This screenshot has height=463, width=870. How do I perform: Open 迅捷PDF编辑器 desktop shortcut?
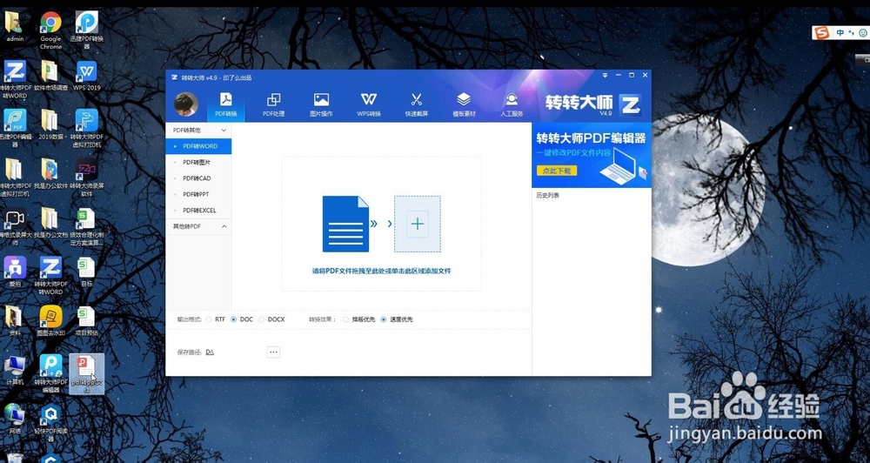[15, 128]
